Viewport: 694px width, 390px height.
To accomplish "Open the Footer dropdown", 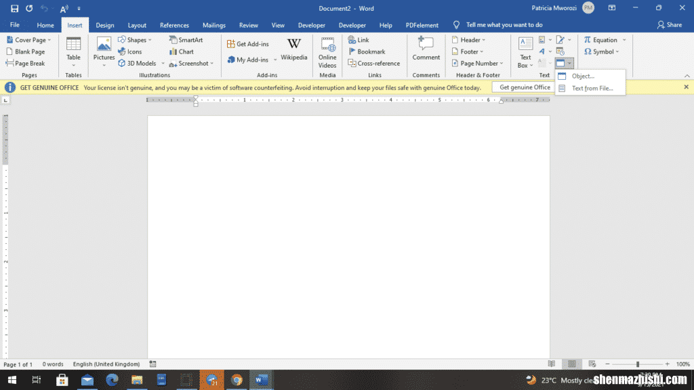I will pos(468,51).
